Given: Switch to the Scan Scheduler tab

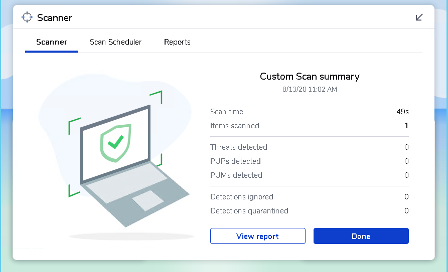Looking at the screenshot, I should (x=115, y=42).
